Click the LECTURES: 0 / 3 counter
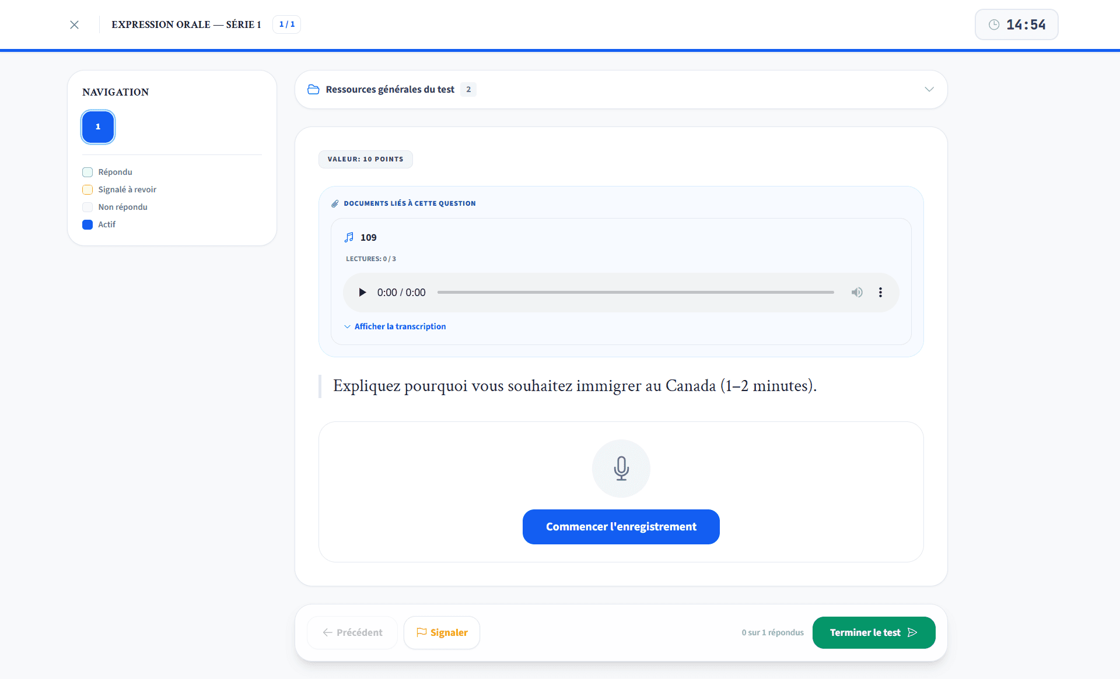This screenshot has width=1120, height=679. 371,259
